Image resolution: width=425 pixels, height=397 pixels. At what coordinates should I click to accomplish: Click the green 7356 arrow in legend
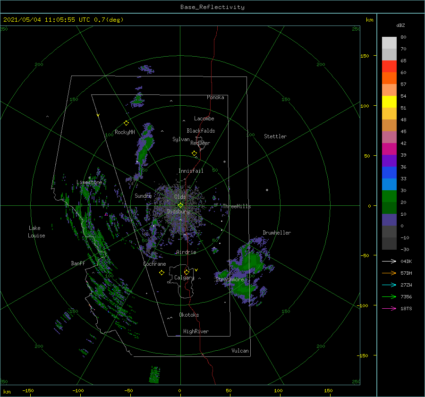(389, 297)
